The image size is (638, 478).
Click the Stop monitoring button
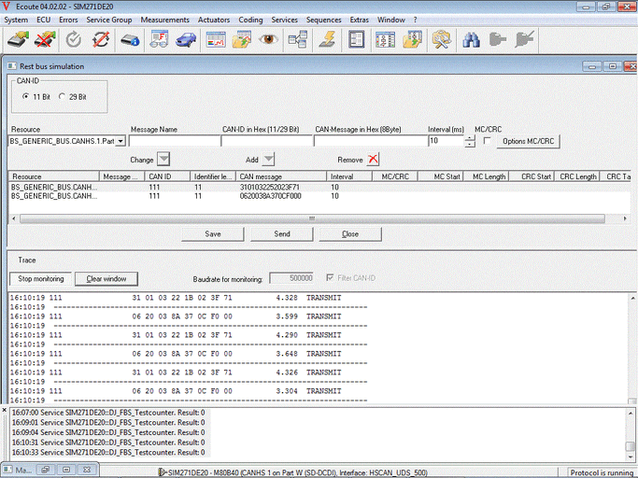point(41,278)
